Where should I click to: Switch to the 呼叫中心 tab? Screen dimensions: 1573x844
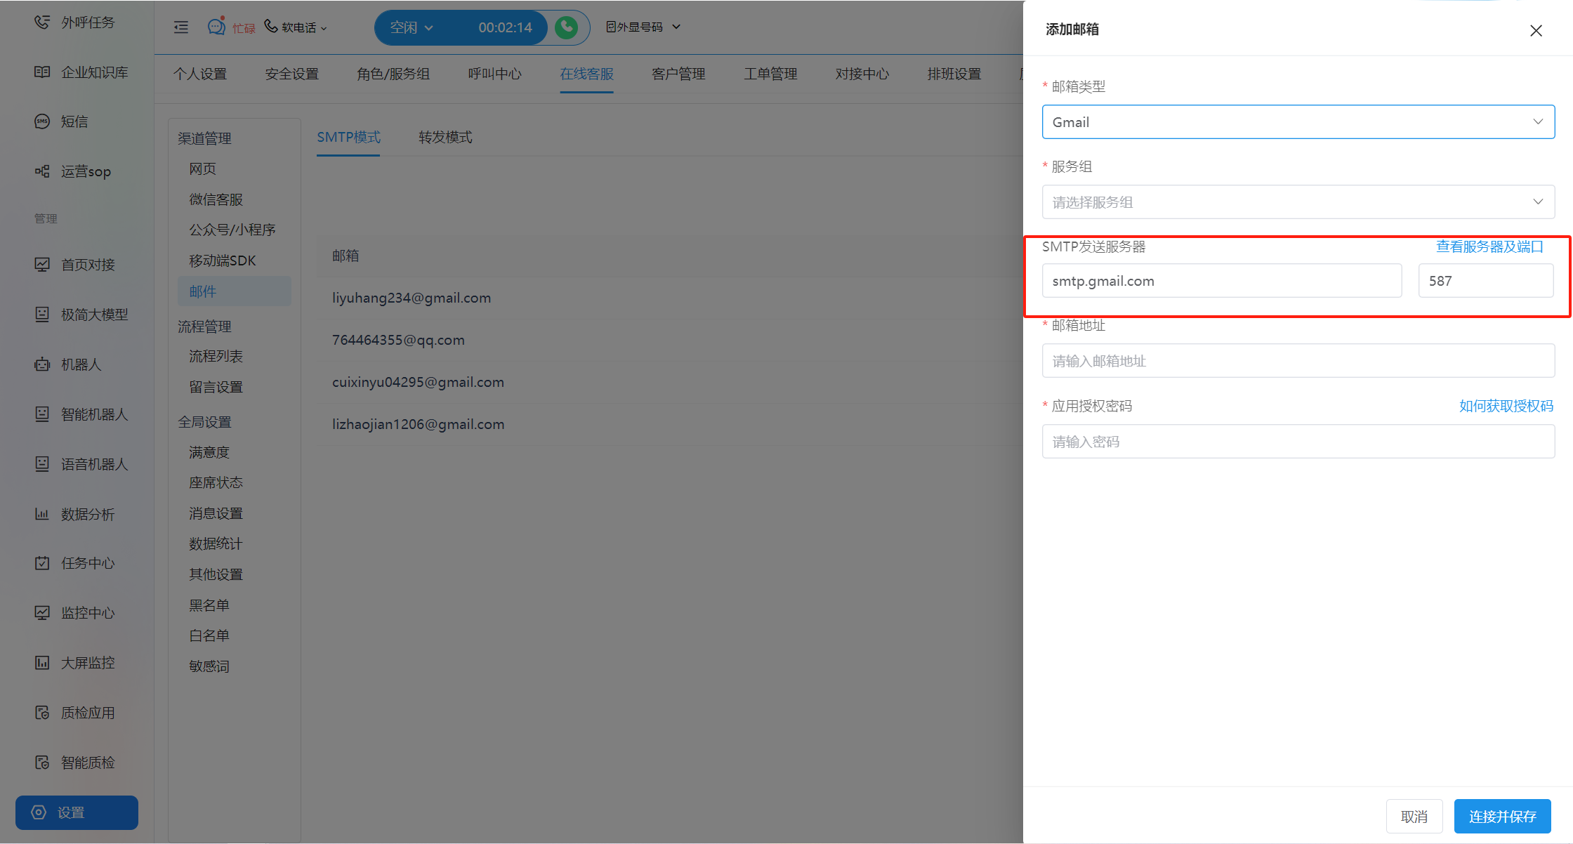pyautogui.click(x=494, y=74)
